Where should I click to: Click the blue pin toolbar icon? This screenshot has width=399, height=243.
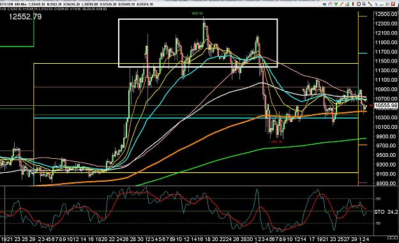pyautogui.click(x=377, y=4)
